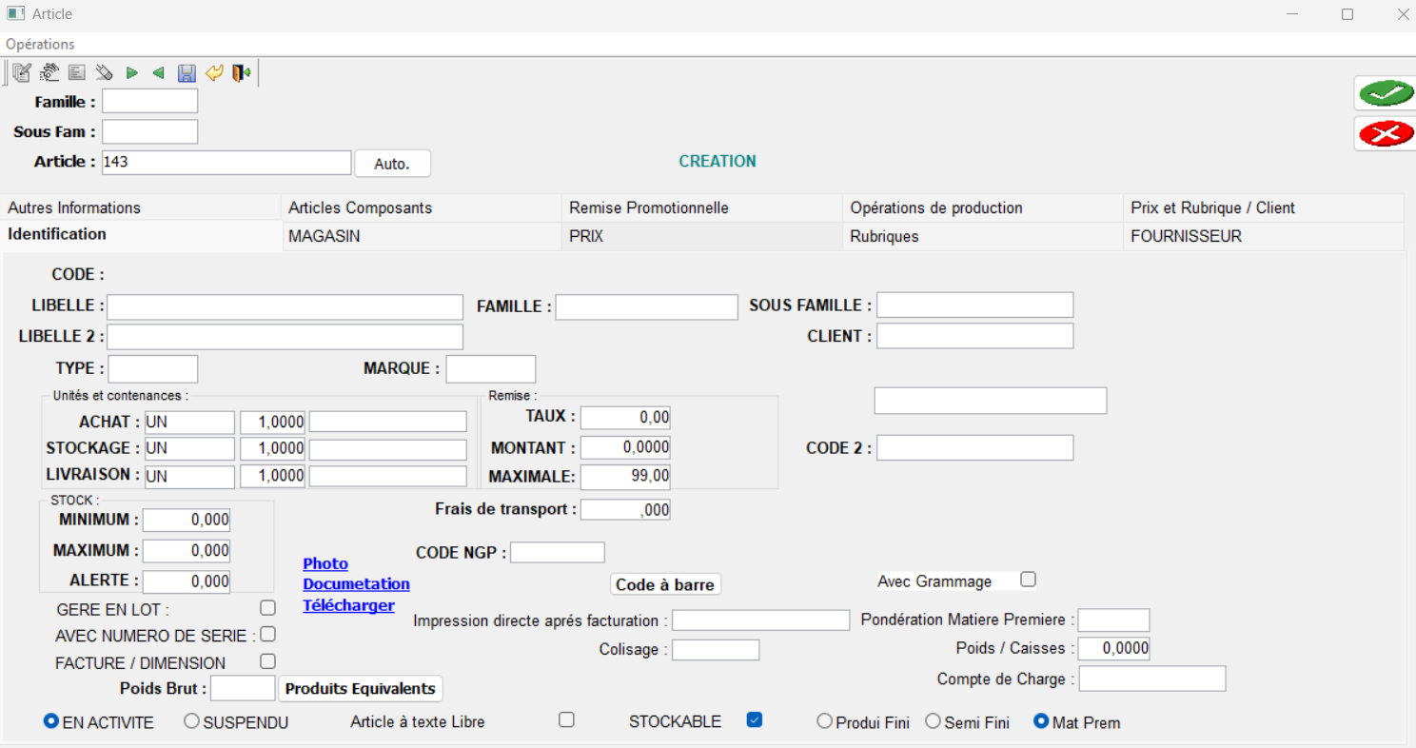
Task: Click the CODE 2 input field
Action: [975, 447]
